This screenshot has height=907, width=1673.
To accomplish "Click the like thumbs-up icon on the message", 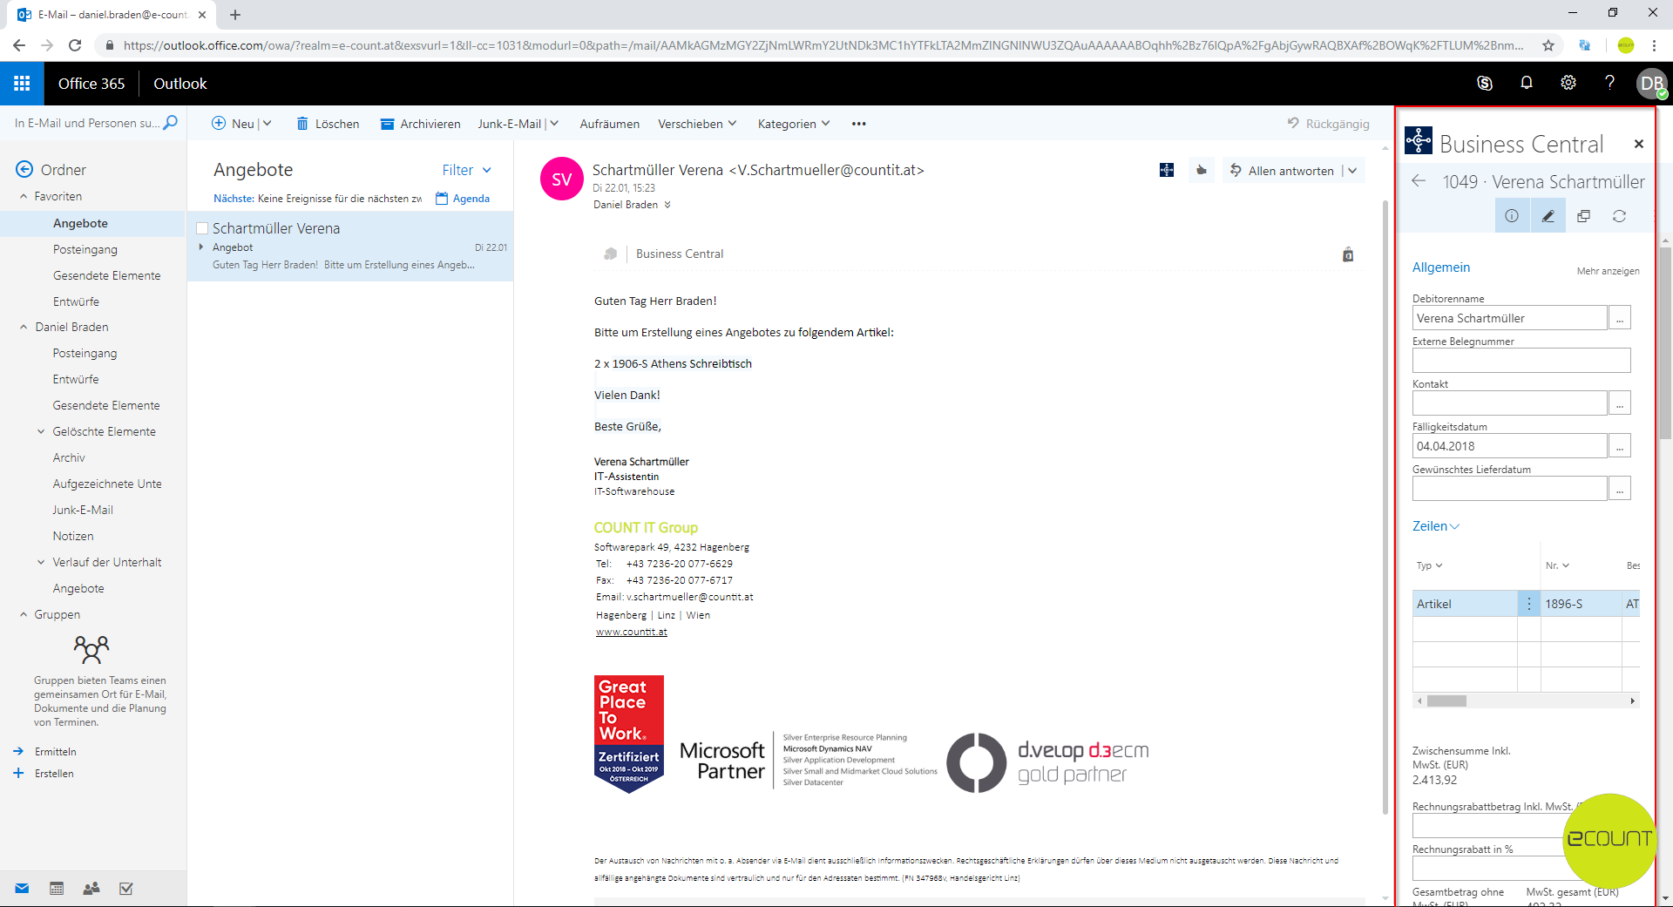I will pos(1202,170).
